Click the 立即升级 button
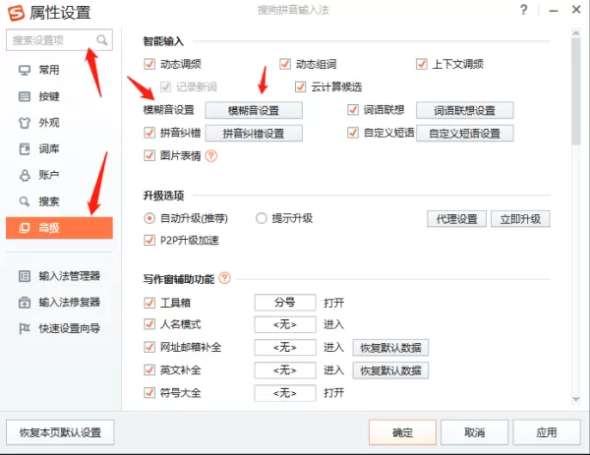 click(x=520, y=219)
